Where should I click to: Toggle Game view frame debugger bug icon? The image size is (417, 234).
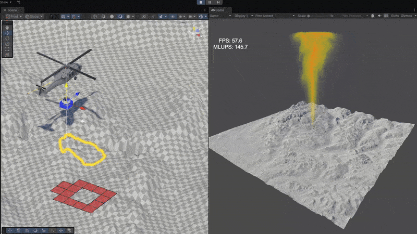pos(373,16)
